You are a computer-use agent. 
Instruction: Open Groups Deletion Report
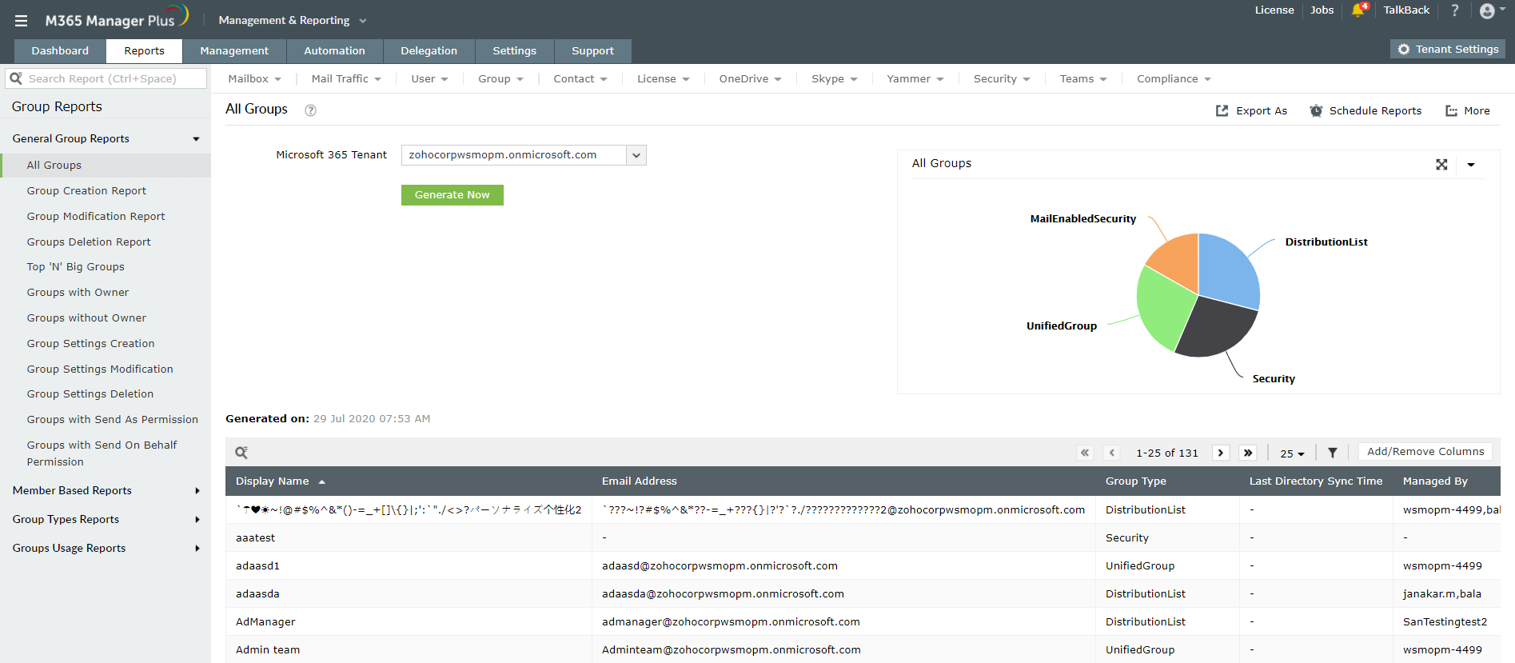click(x=89, y=242)
